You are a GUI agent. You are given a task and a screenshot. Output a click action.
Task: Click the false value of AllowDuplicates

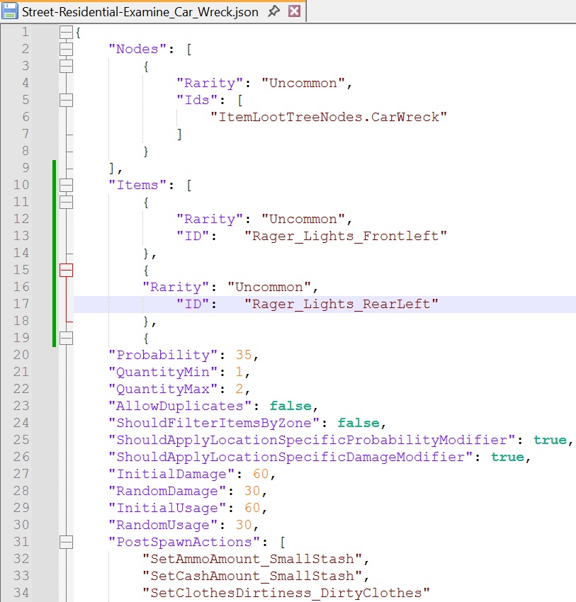coord(290,406)
